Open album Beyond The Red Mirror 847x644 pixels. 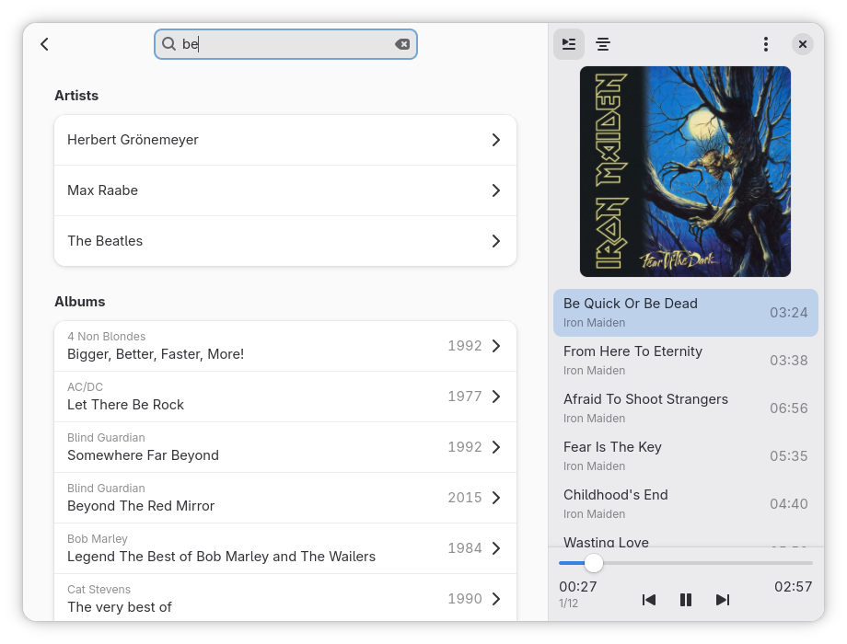click(285, 498)
